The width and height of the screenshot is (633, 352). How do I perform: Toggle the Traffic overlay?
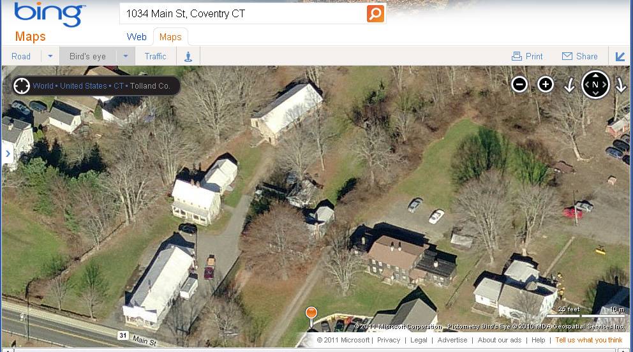[156, 57]
